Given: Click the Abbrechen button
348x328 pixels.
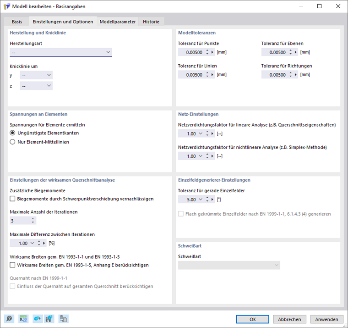Looking at the screenshot, I should point(290,319).
